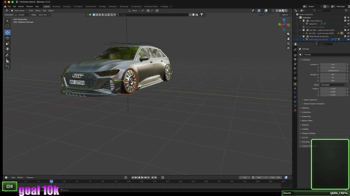Click the Scale Y value field
Screen dimensions: 350x196
tap(333, 92)
